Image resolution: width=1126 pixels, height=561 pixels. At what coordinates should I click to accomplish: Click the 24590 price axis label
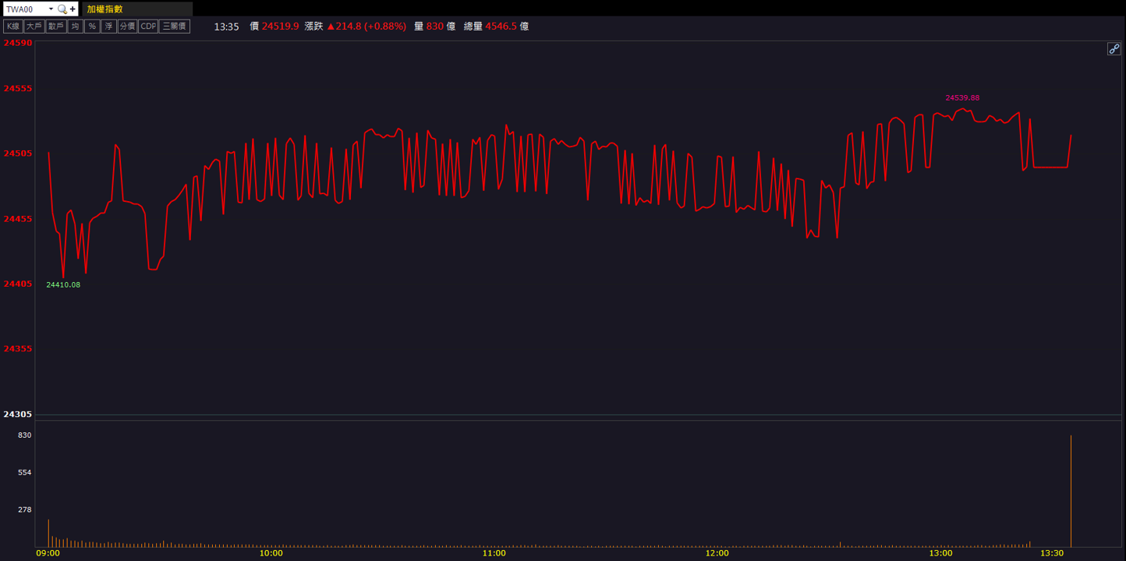tap(18, 44)
